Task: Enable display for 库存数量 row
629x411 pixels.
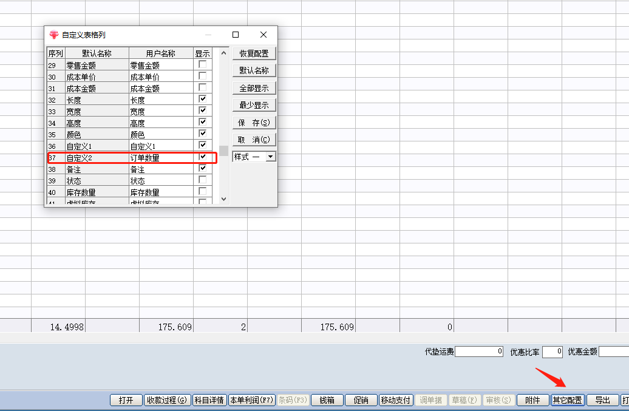Action: point(203,191)
